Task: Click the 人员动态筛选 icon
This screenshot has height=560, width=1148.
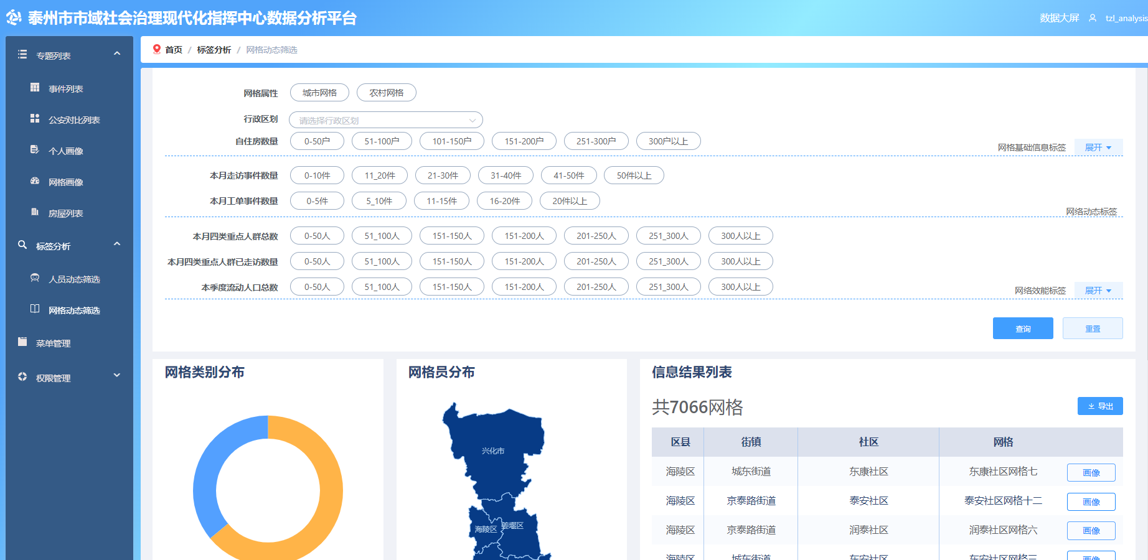Action: pyautogui.click(x=35, y=278)
